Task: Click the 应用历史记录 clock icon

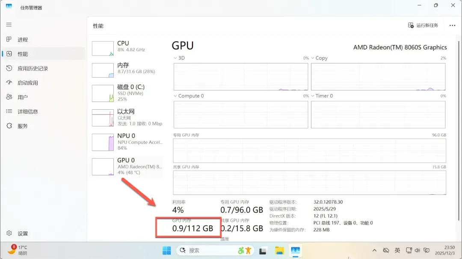Action: click(9, 68)
